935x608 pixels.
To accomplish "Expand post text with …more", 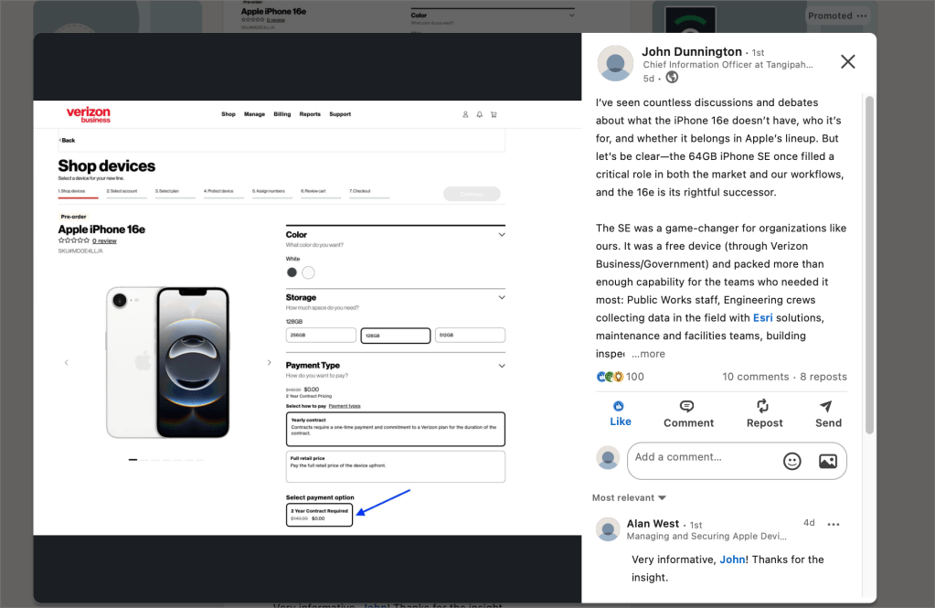I will [x=649, y=354].
